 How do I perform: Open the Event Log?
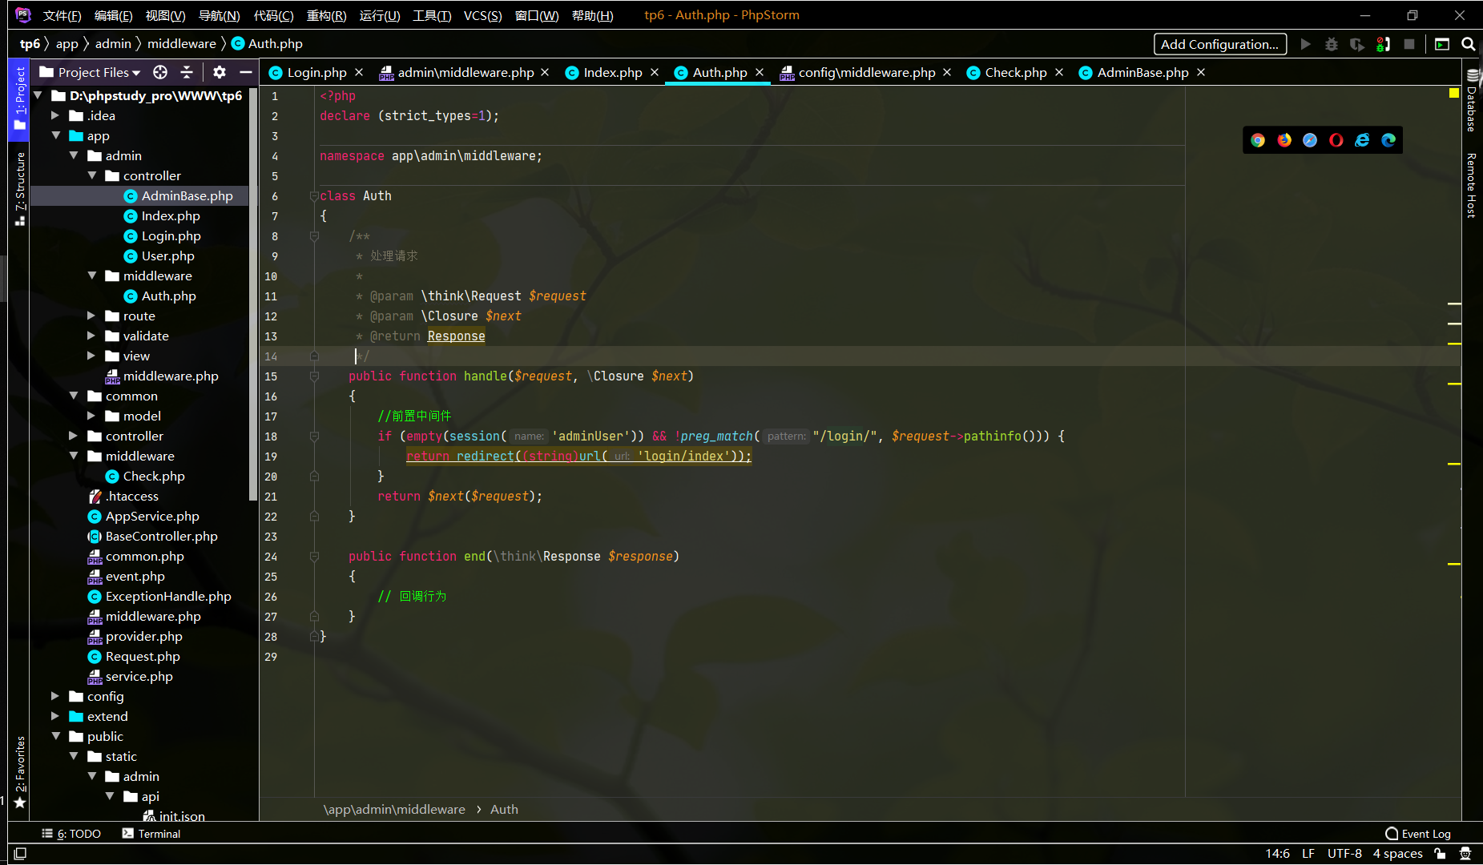(x=1417, y=834)
